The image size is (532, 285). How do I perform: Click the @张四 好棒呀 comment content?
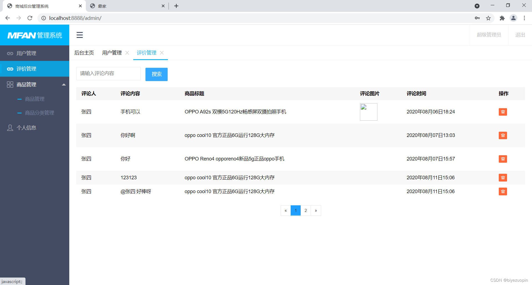tap(136, 191)
